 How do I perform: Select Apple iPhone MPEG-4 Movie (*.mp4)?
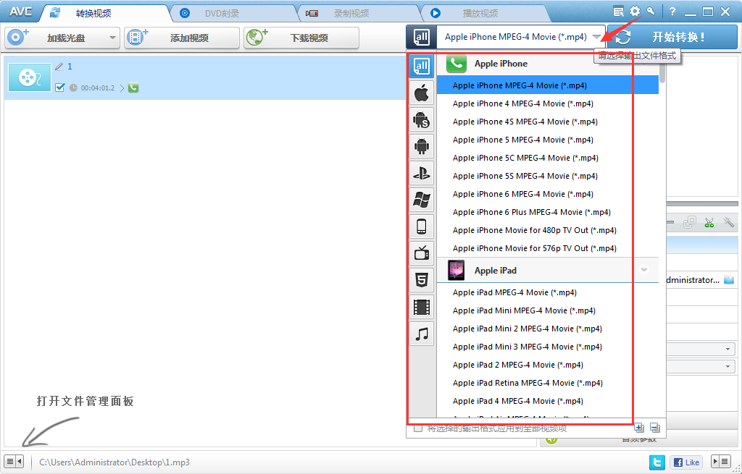548,85
